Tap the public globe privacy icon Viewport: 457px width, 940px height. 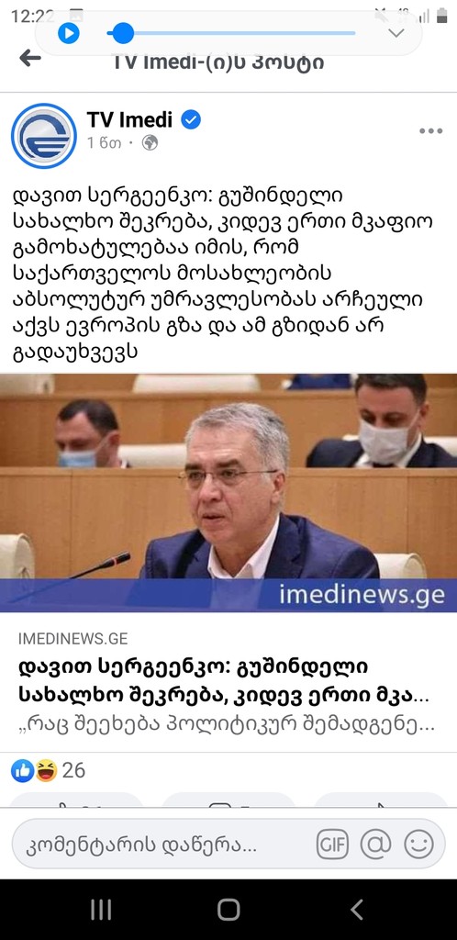[150, 143]
